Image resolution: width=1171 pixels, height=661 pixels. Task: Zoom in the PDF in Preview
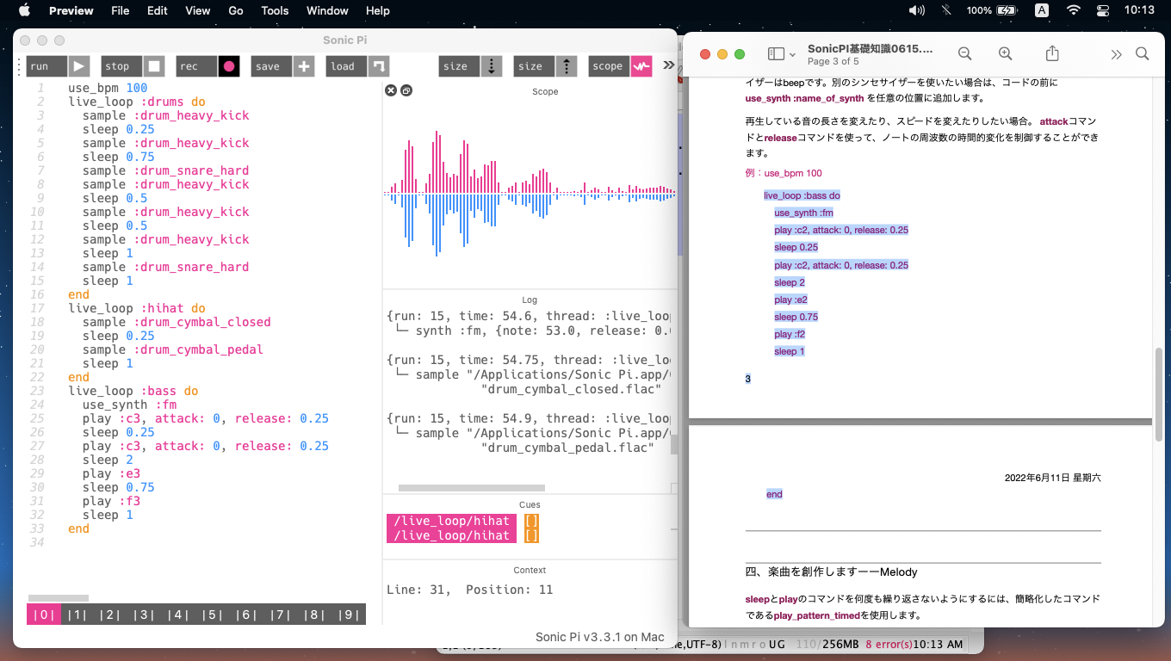tap(1005, 54)
